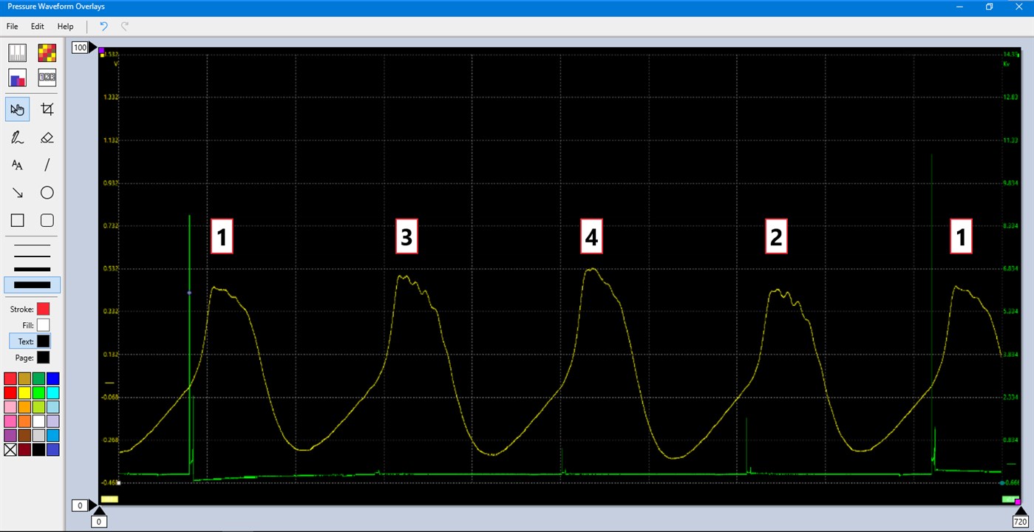Open the Help menu

click(65, 26)
